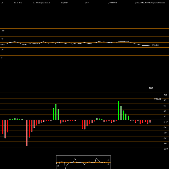Click the RSI axis label '70'

coord(2,39)
